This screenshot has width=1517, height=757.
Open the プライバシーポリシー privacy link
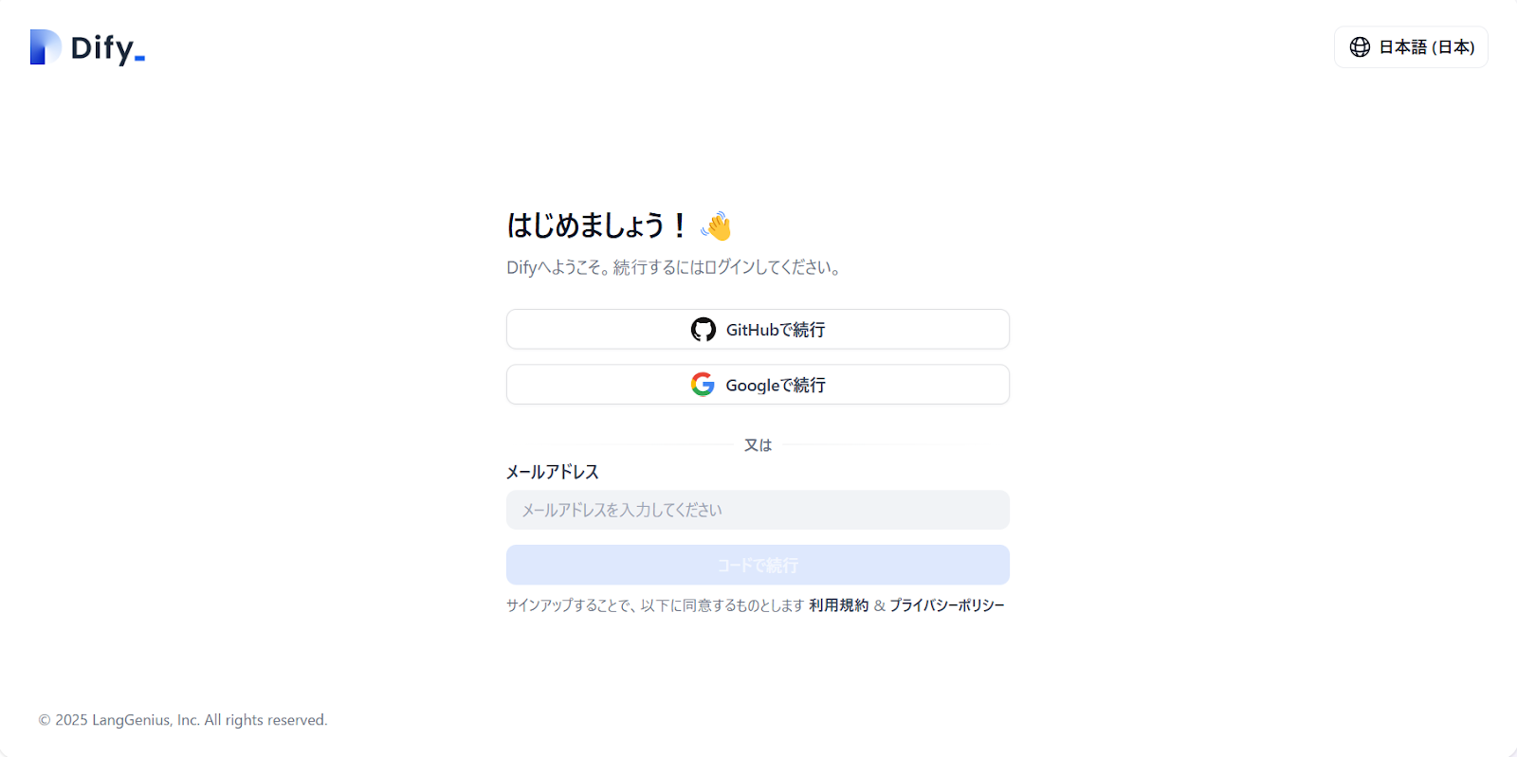point(946,605)
